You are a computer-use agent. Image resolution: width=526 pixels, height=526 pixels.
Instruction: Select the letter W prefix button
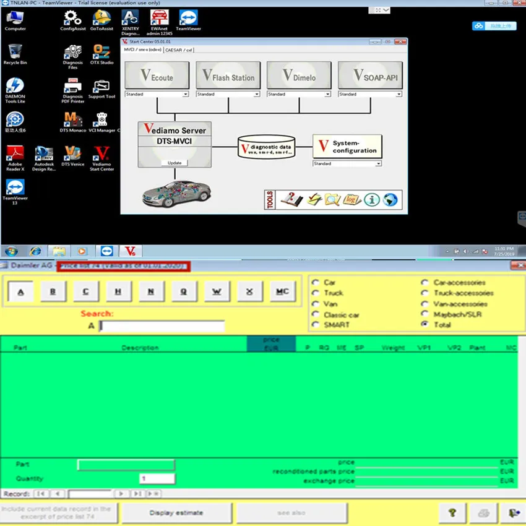pyautogui.click(x=217, y=291)
